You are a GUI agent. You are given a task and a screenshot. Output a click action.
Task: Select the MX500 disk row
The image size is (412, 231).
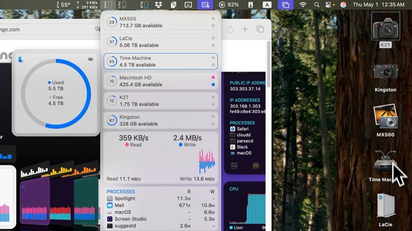coord(161,22)
